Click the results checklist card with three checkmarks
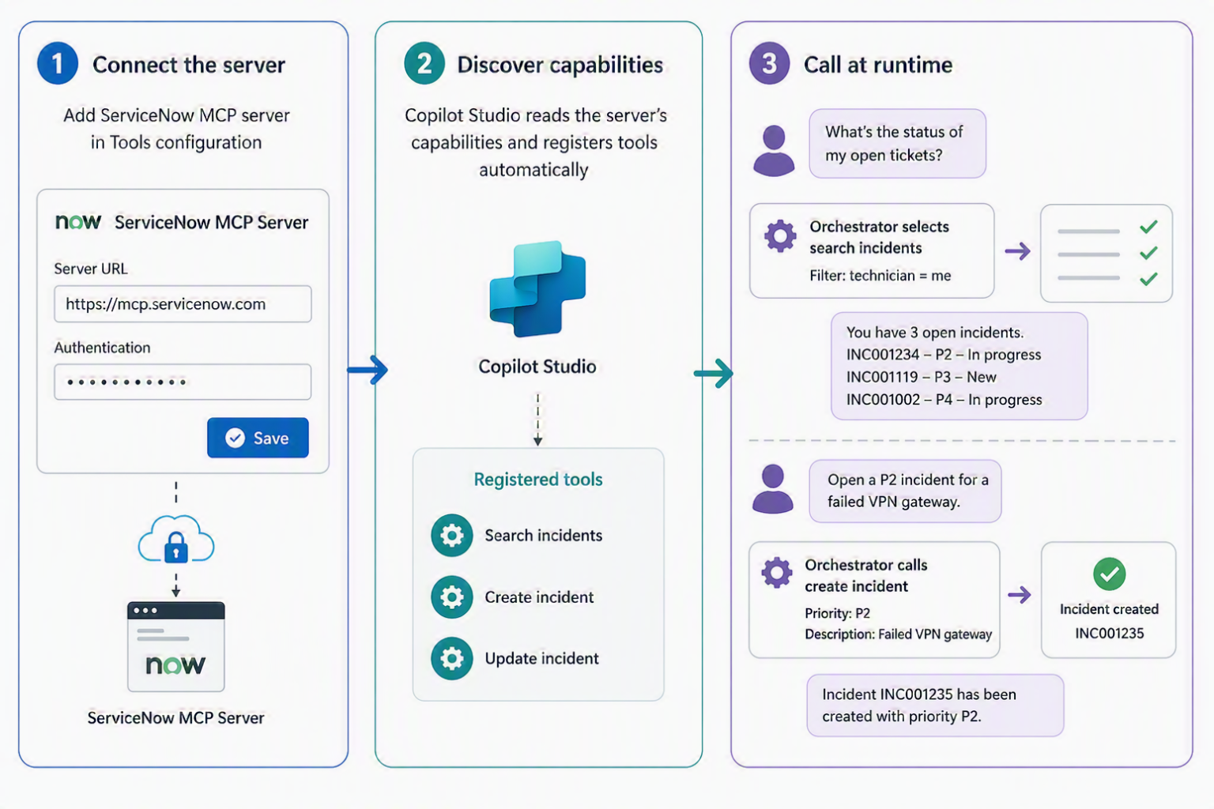 [1107, 254]
